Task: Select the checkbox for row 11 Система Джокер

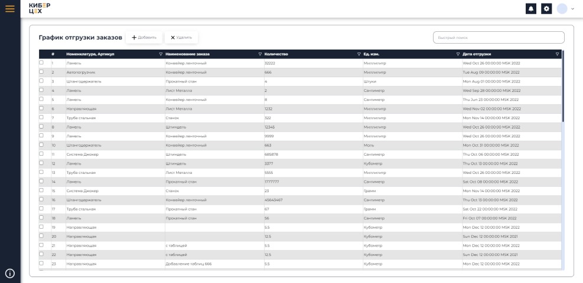Action: pos(41,154)
